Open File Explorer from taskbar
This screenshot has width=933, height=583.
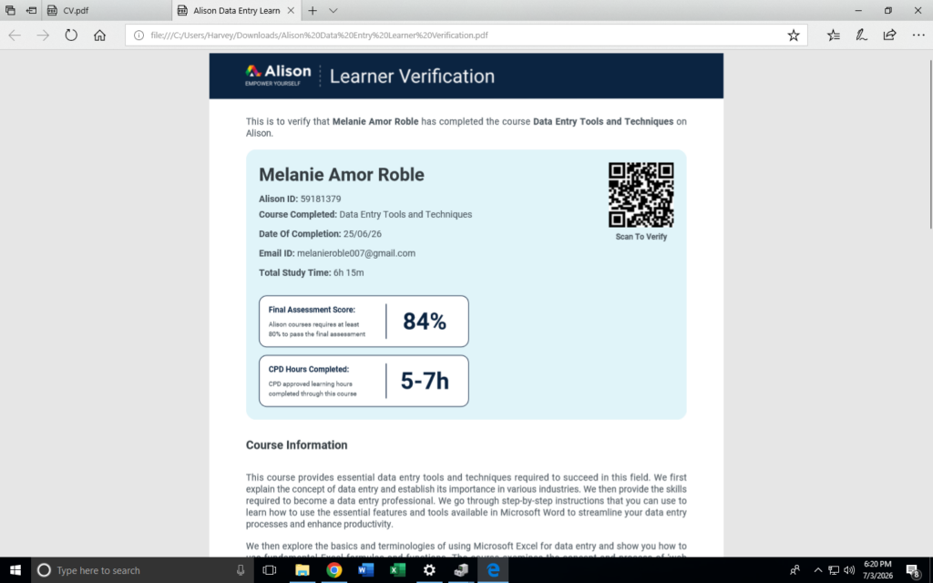coord(302,570)
